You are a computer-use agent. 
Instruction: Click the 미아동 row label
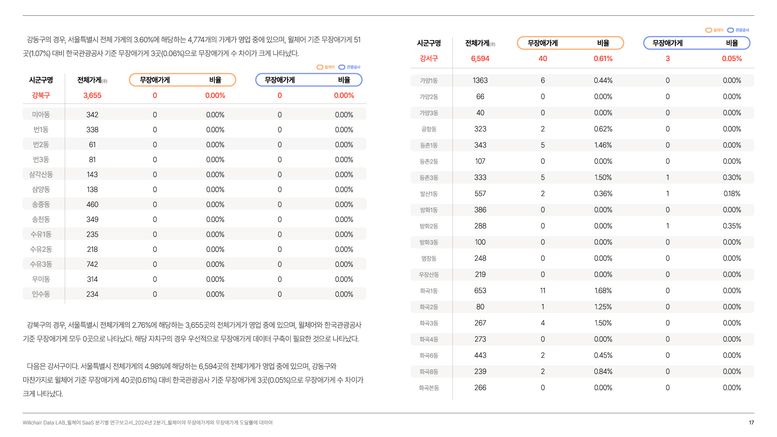[x=41, y=115]
